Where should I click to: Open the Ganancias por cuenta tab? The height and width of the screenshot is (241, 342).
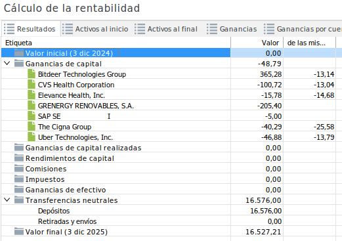pyautogui.click(x=302, y=29)
